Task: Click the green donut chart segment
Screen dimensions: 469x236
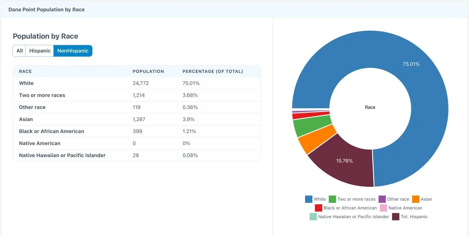Action: coord(312,125)
